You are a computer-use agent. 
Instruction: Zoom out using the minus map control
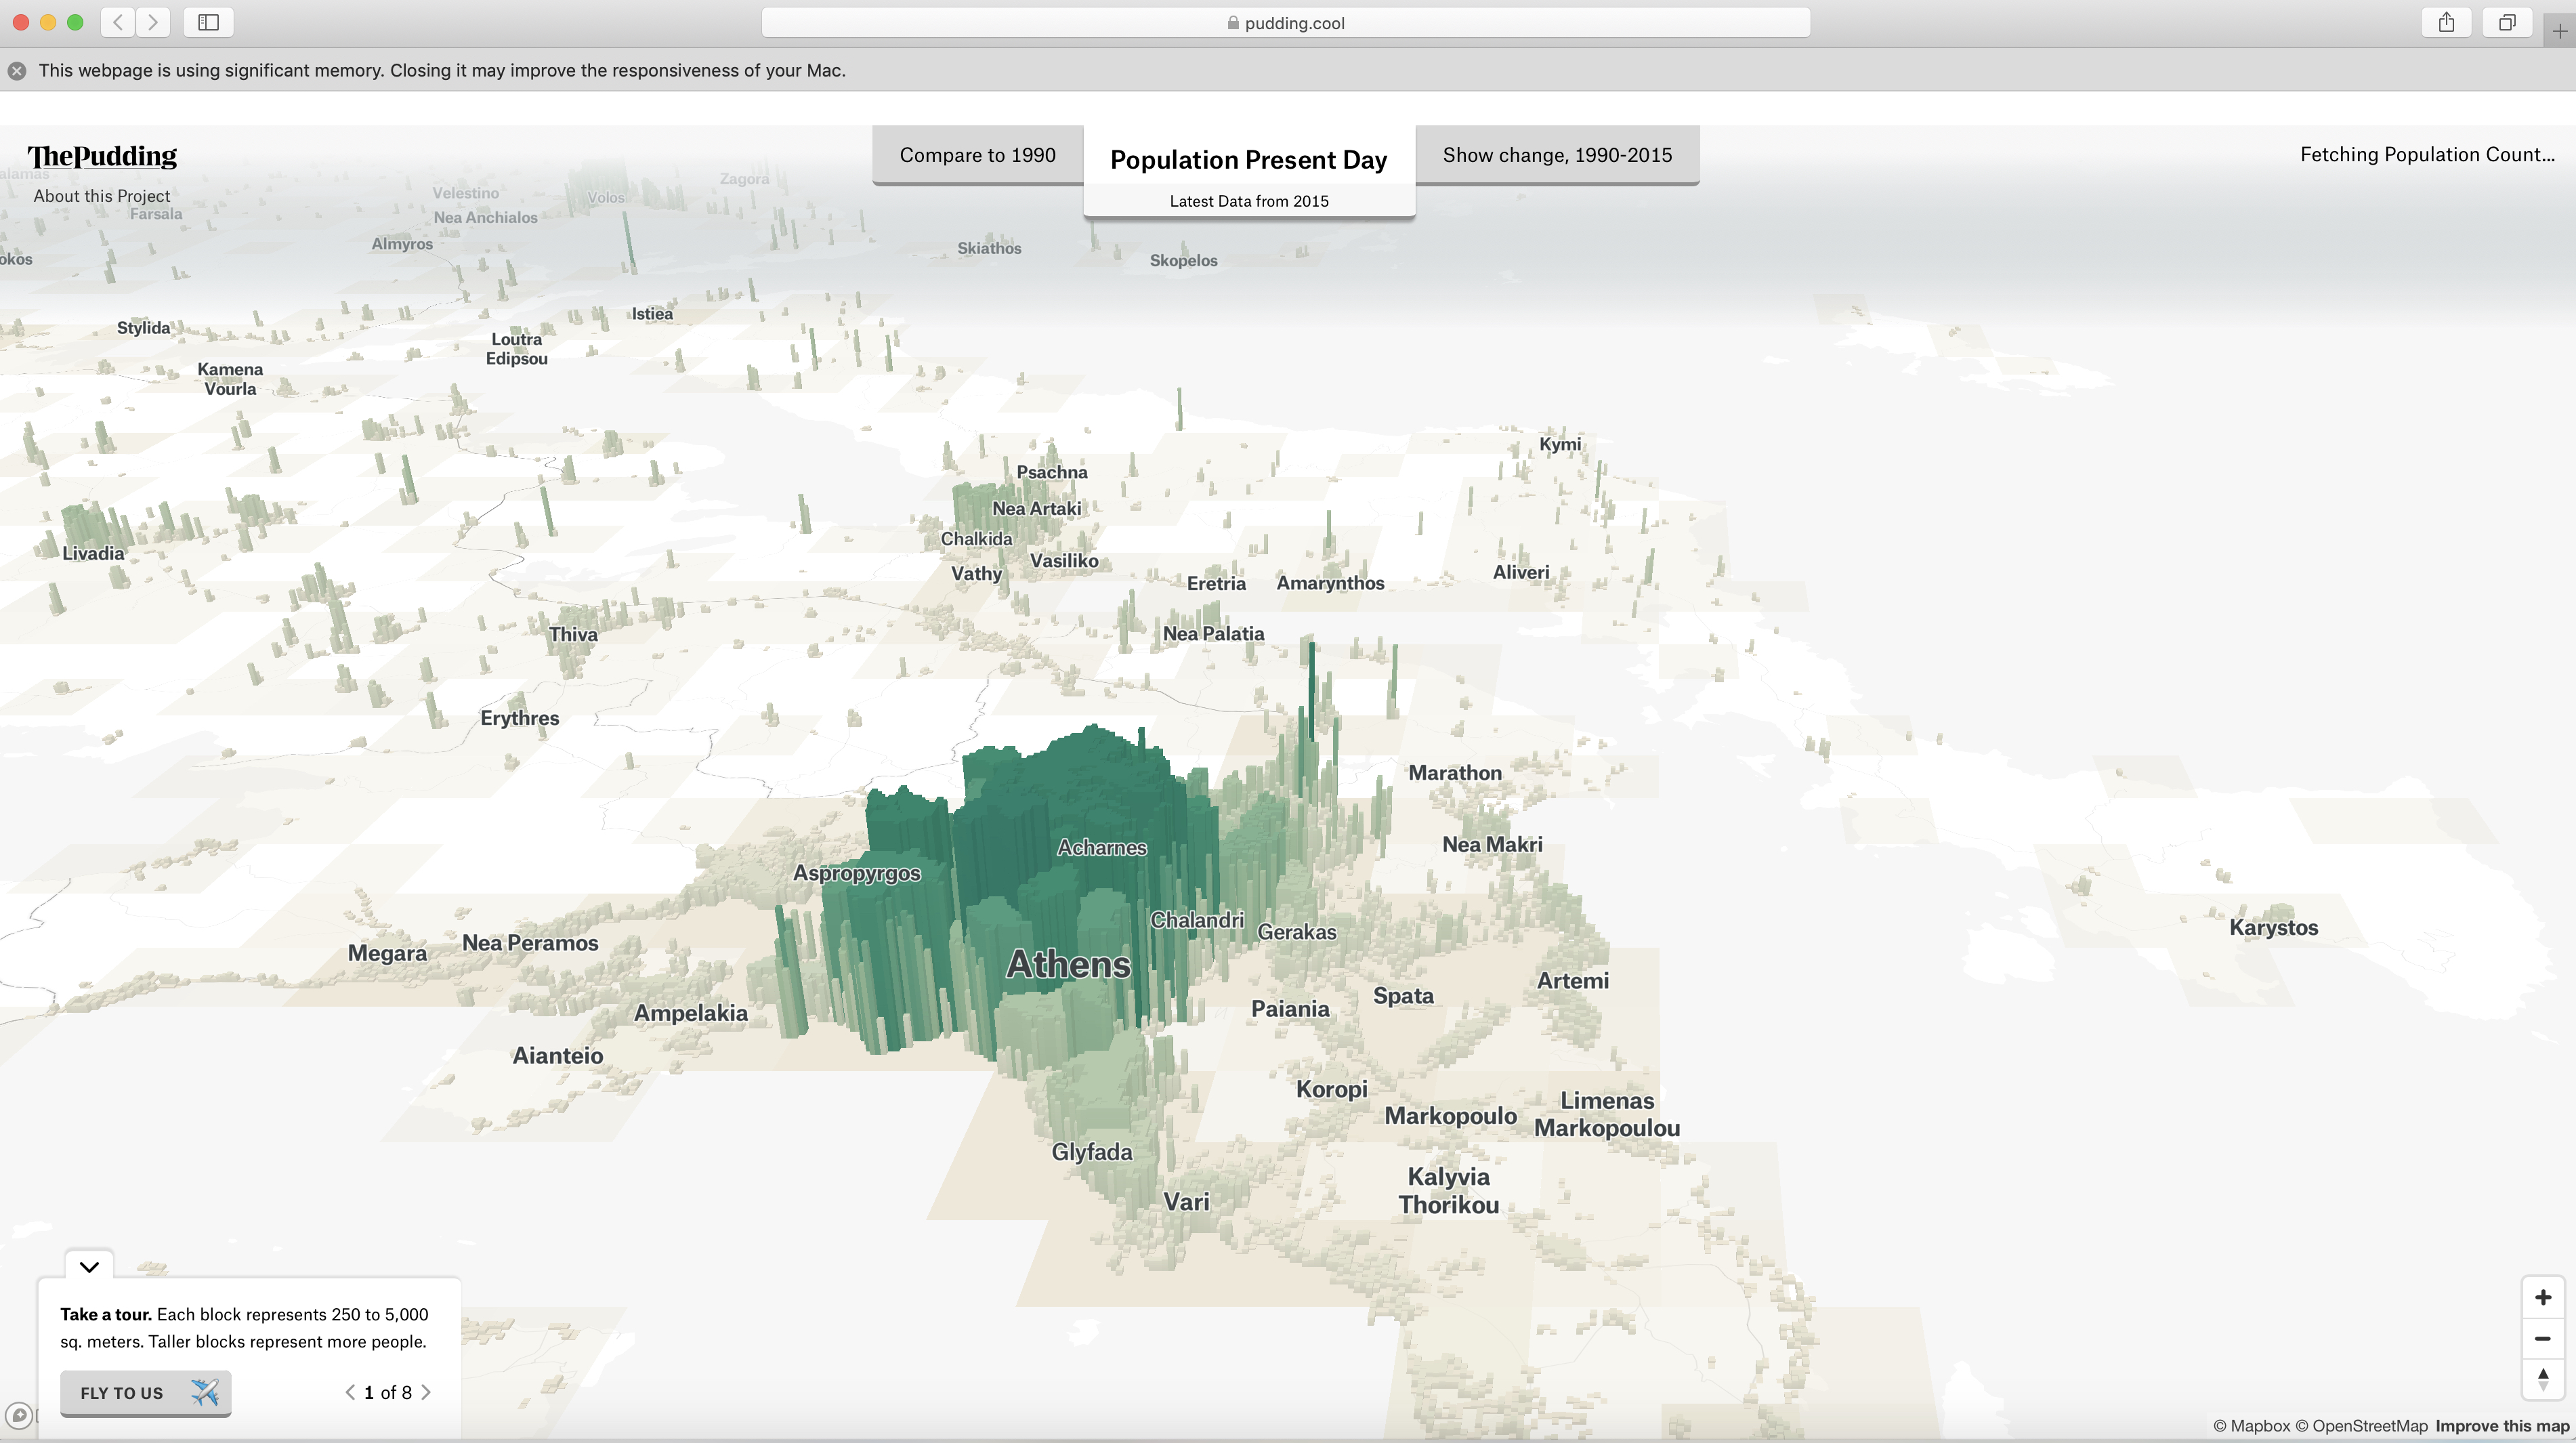click(2543, 1338)
